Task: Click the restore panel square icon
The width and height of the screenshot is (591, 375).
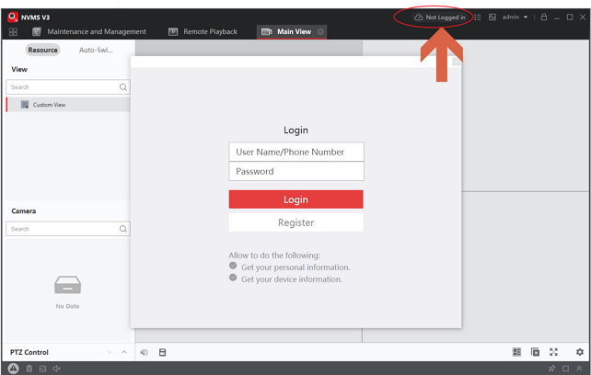Action: point(566,369)
